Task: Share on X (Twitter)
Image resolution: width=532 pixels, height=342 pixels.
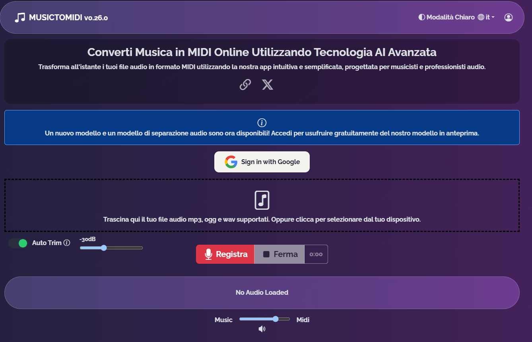Action: (268, 85)
